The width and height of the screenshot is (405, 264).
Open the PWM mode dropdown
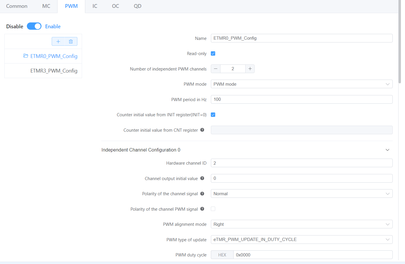pos(301,84)
